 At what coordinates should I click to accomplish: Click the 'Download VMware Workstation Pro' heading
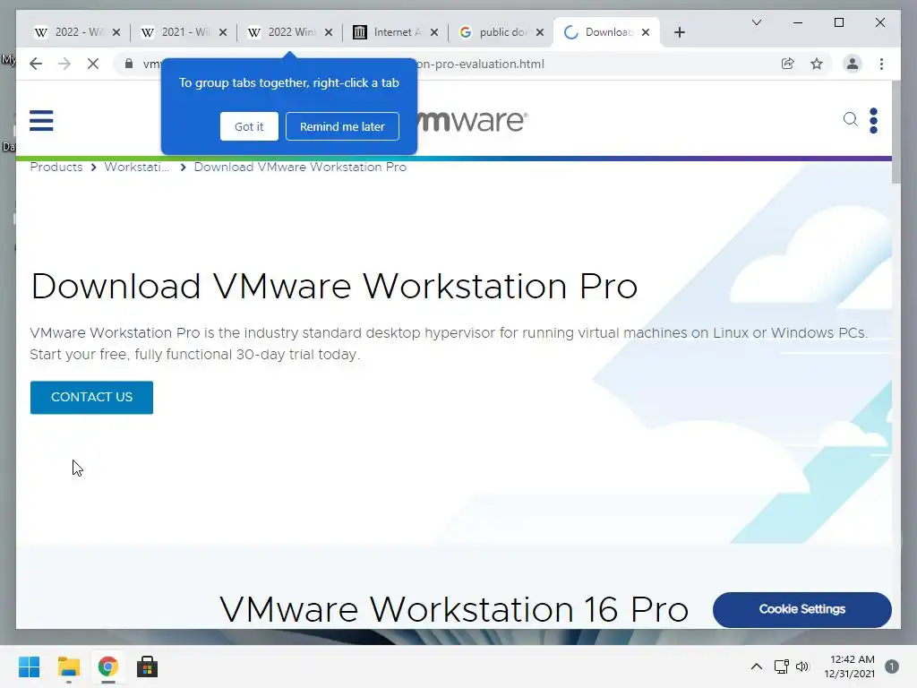(334, 287)
